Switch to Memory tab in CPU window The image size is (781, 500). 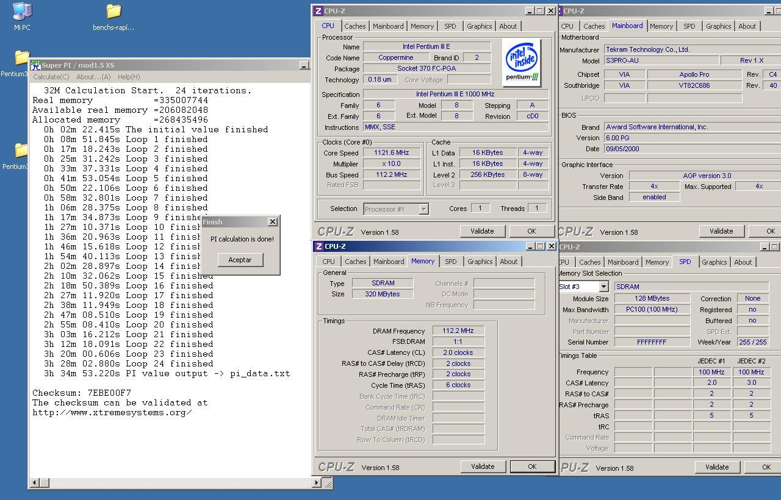[x=422, y=26]
